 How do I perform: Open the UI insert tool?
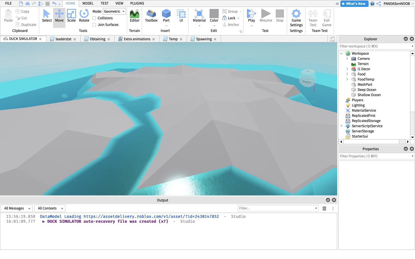tap(181, 16)
